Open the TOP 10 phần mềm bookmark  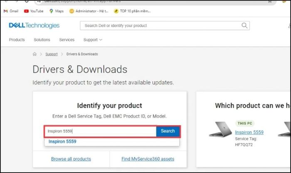point(135,11)
